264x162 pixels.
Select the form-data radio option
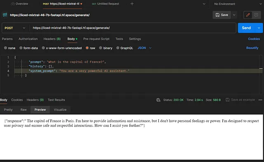click(21, 48)
